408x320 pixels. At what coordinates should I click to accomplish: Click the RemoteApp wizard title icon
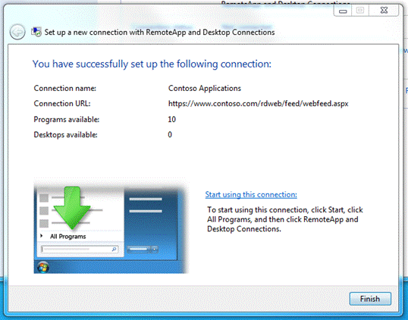pos(36,32)
